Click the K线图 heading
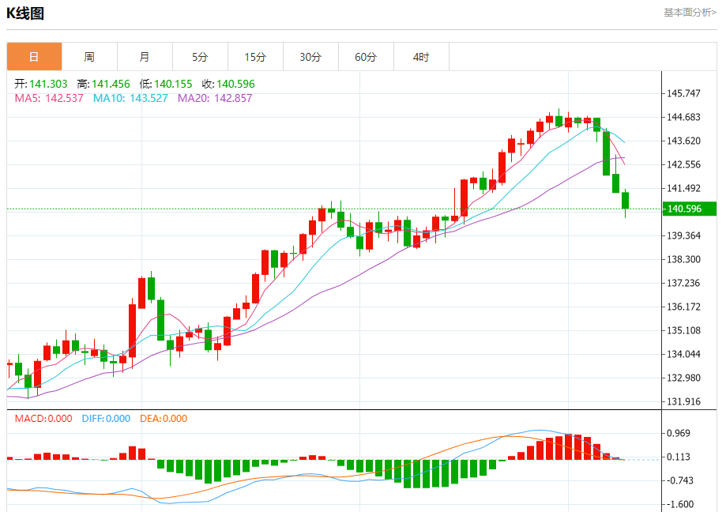The image size is (726, 512). tap(25, 13)
